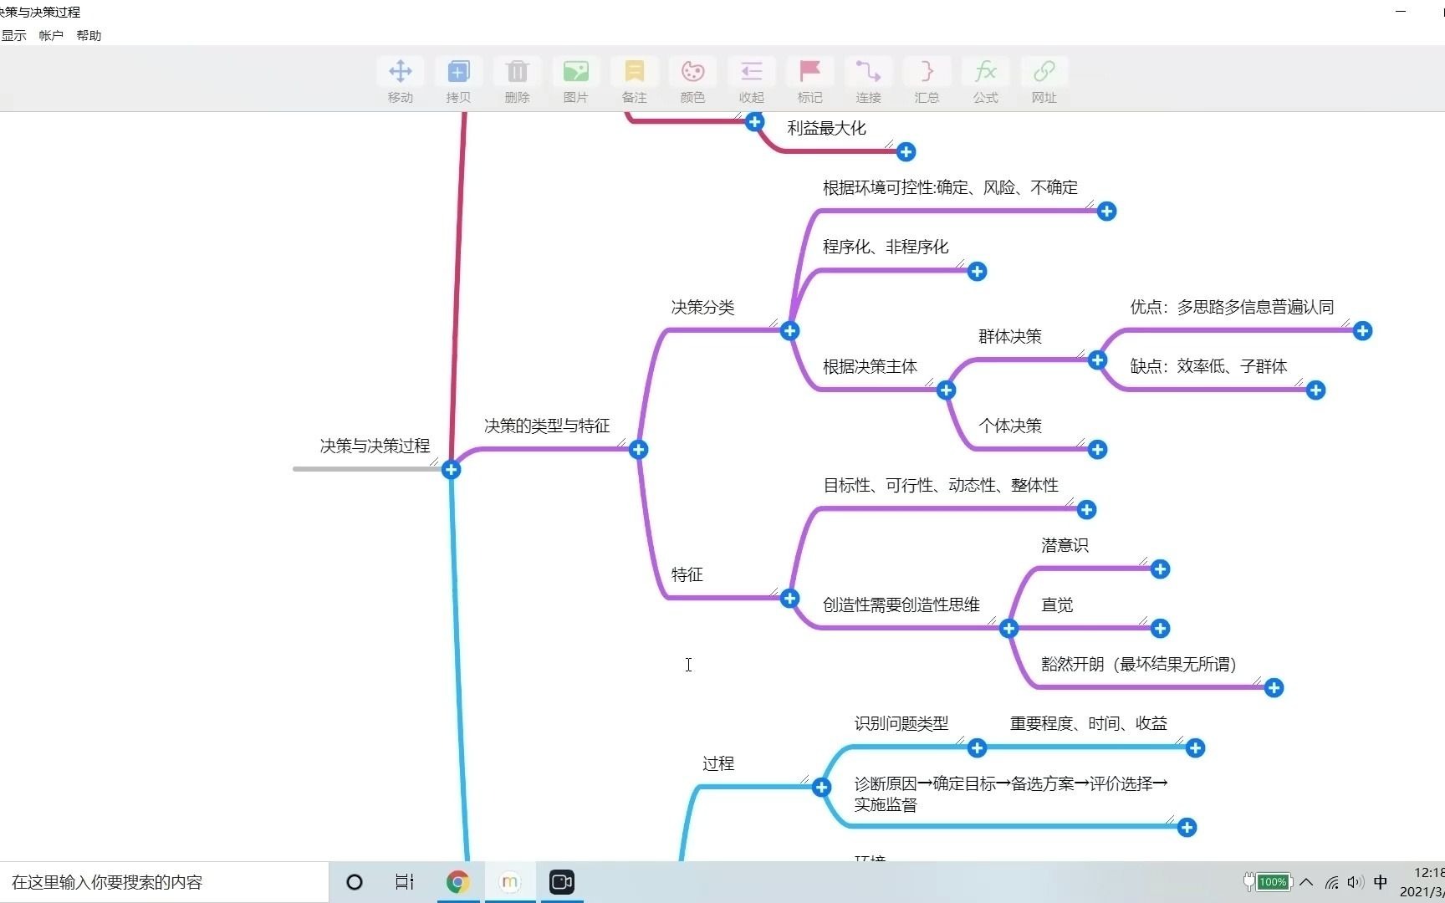
Task: Toggle the 创造性需要创造性思维 plus node
Action: pos(1008,629)
